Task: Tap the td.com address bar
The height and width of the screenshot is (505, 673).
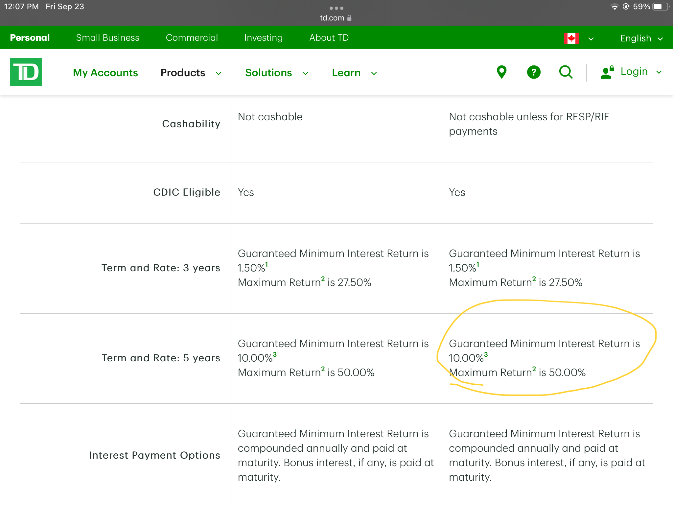Action: (x=336, y=18)
